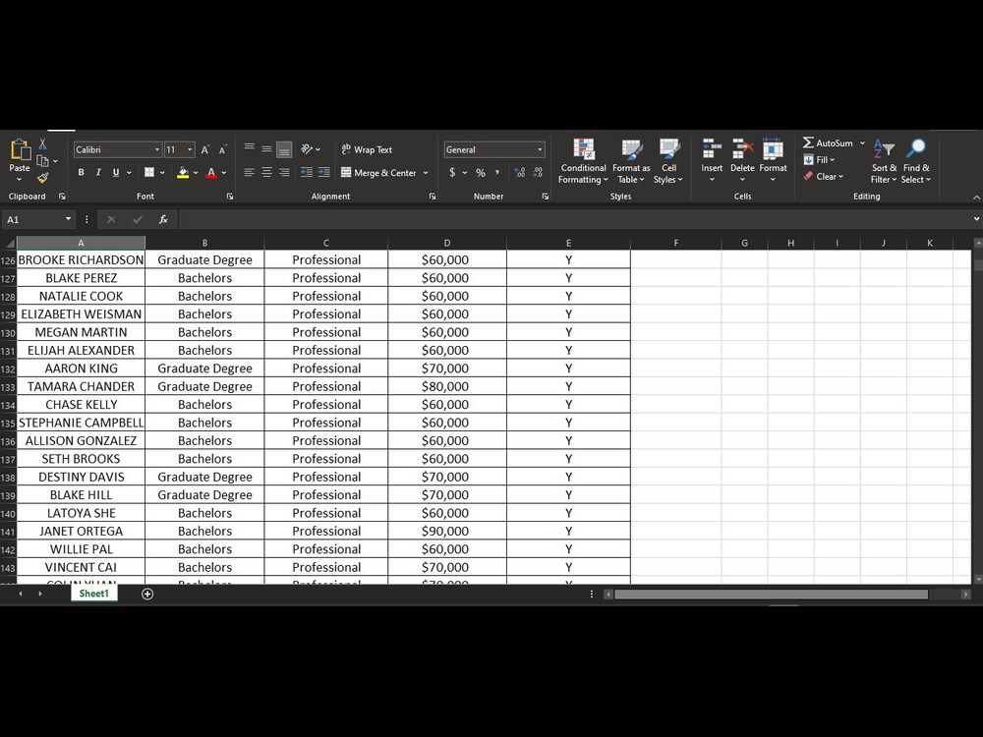Collapse the ribbon with the arrow
This screenshot has width=983, height=737.
pyautogui.click(x=976, y=197)
